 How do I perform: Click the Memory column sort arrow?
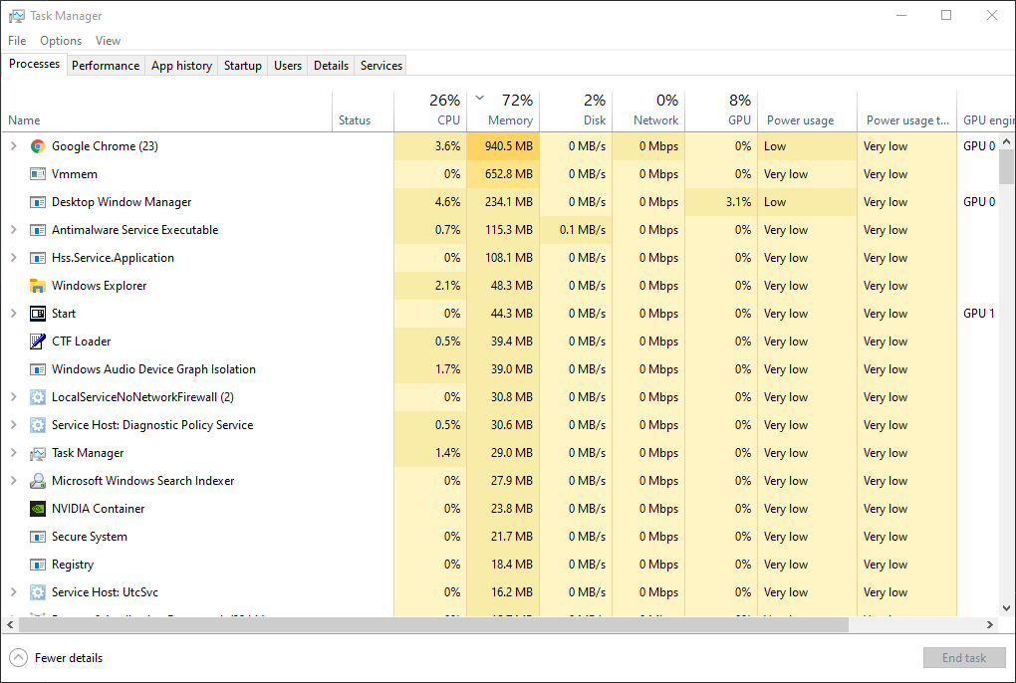[480, 100]
